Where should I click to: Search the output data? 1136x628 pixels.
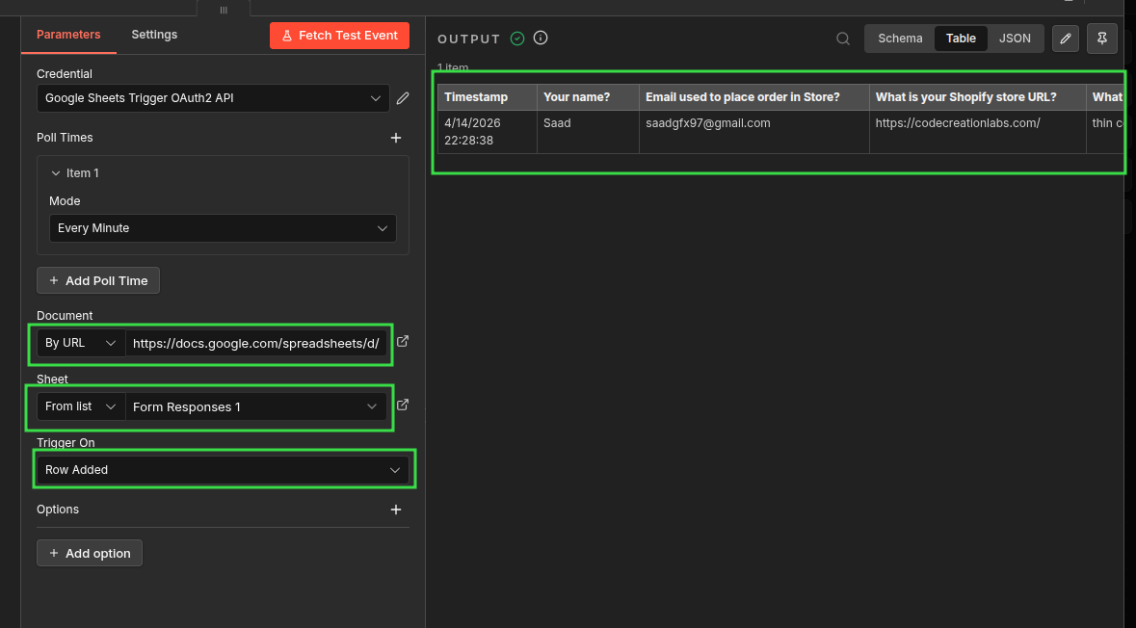pos(843,39)
